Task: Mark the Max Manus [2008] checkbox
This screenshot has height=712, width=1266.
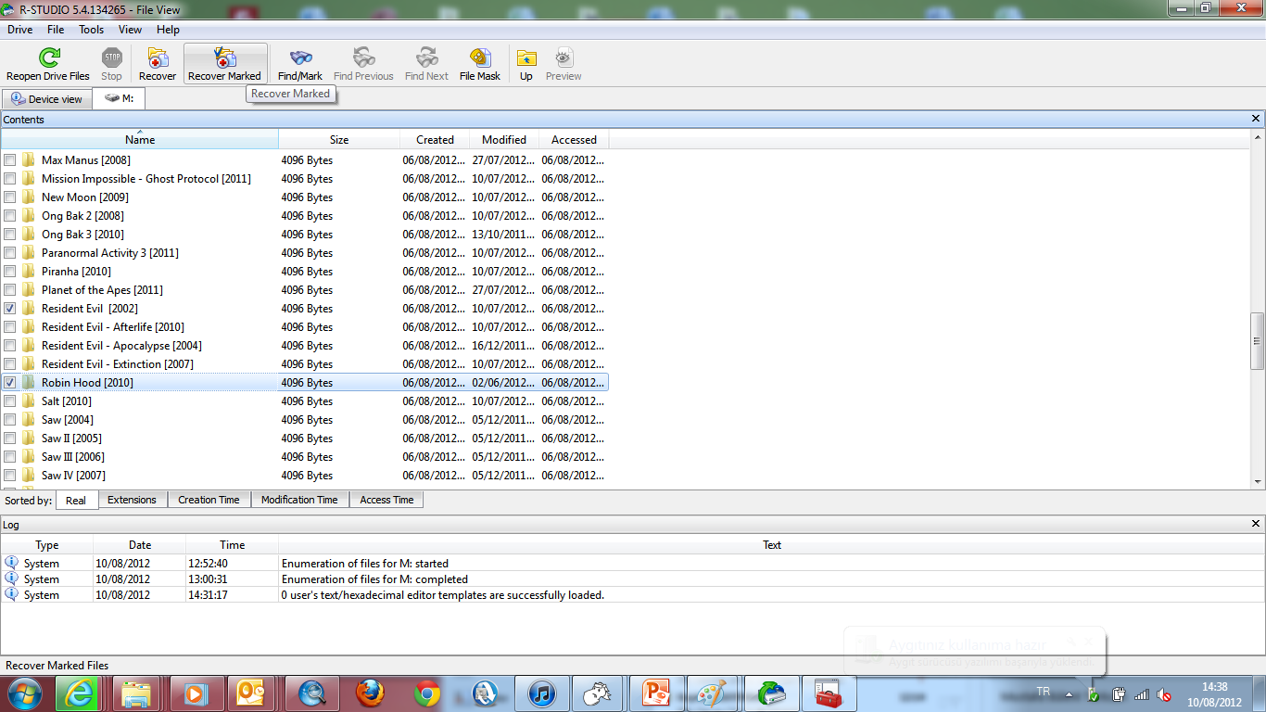Action: click(10, 159)
